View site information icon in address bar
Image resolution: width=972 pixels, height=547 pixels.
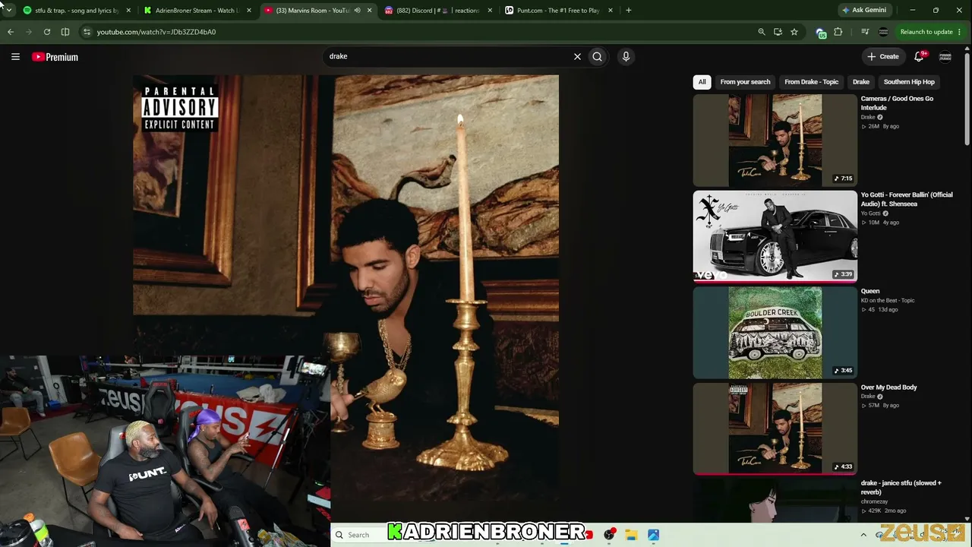coord(87,32)
